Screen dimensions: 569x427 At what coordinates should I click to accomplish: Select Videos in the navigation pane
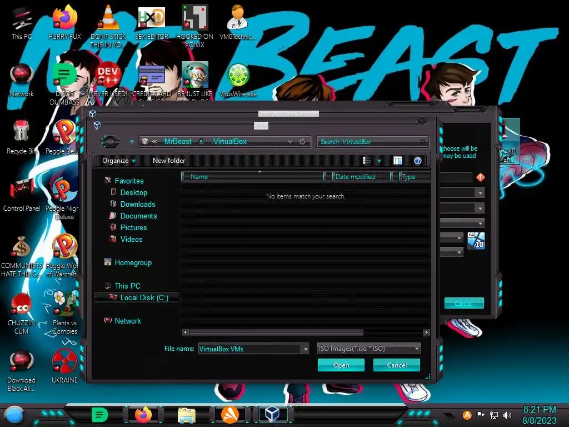[131, 239]
